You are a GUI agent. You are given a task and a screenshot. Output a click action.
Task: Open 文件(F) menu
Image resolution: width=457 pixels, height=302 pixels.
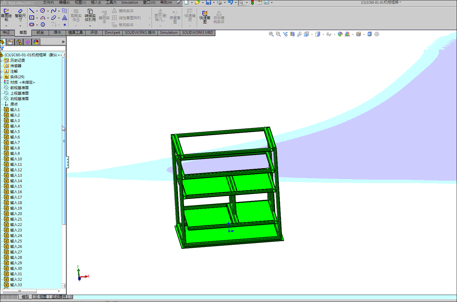[x=48, y=2]
